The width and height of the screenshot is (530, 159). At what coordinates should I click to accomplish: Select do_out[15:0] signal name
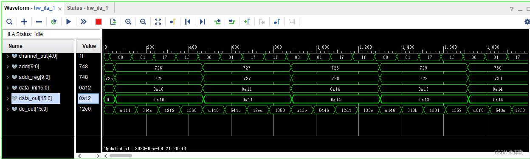(x=33, y=109)
